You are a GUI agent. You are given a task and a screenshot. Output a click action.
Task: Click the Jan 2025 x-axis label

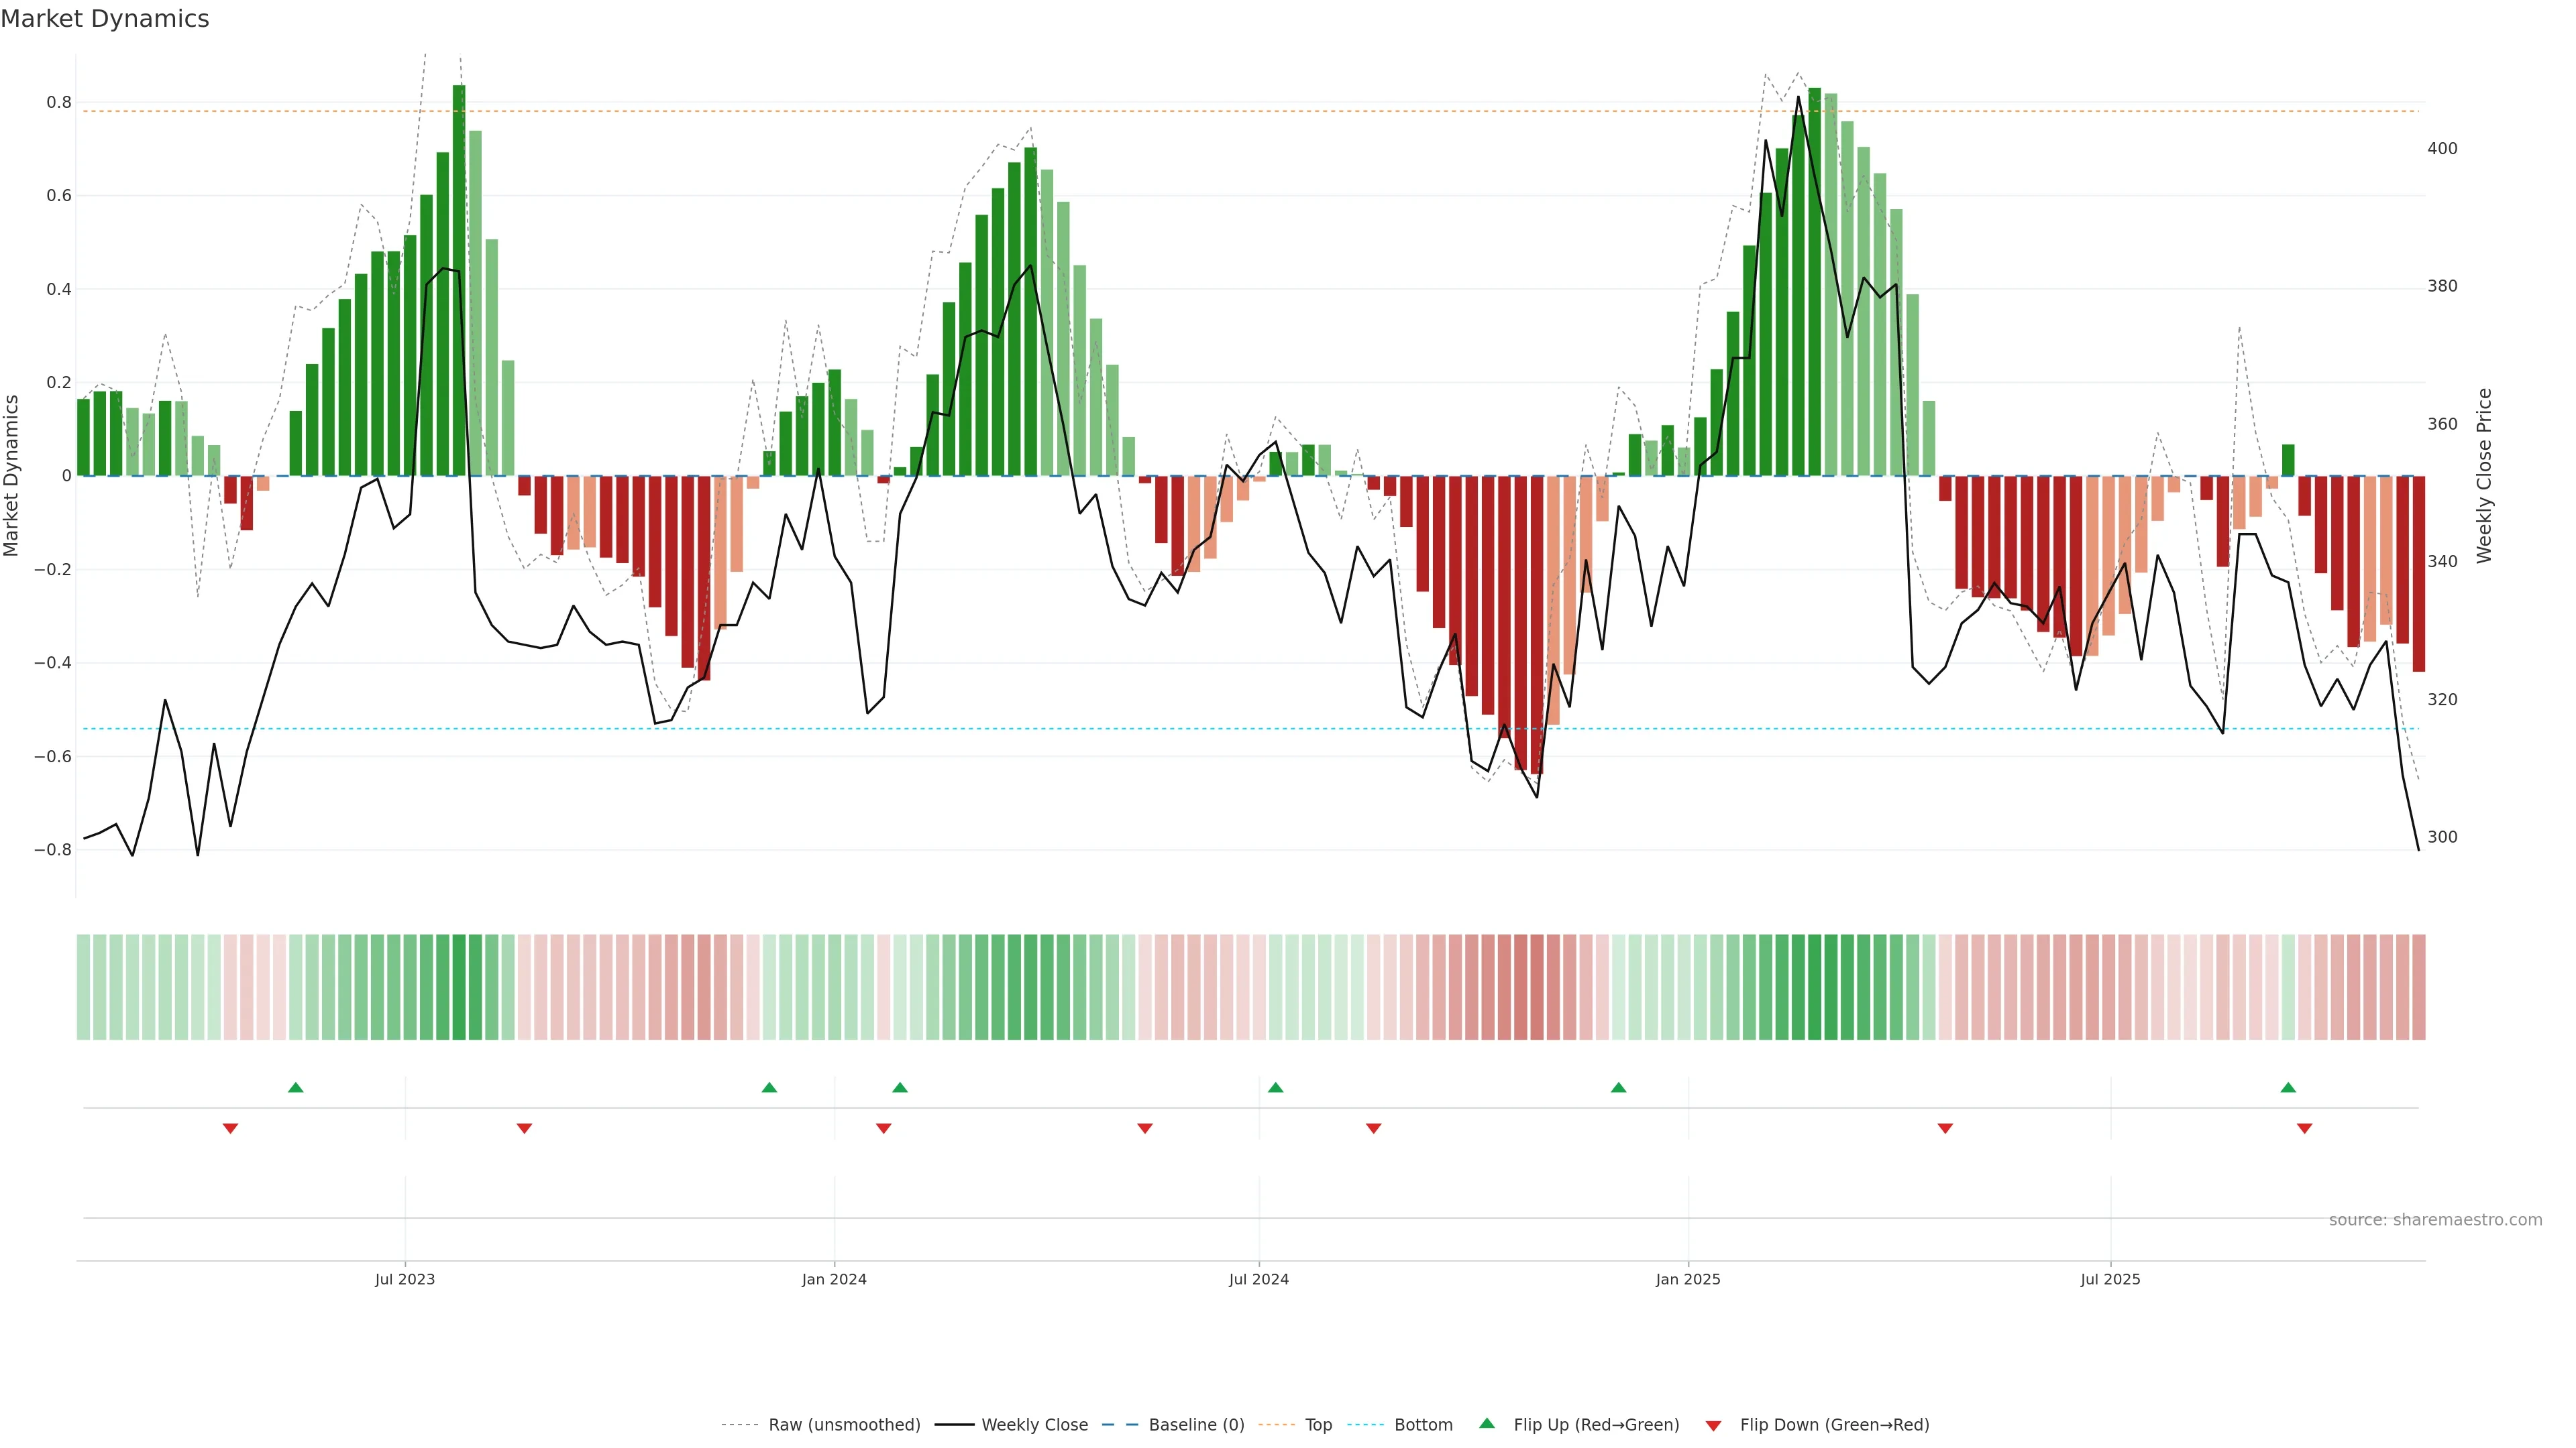[x=1688, y=1279]
